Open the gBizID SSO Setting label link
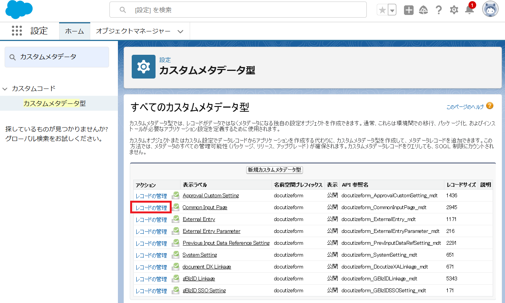The height and width of the screenshot is (303, 505). click(x=204, y=290)
